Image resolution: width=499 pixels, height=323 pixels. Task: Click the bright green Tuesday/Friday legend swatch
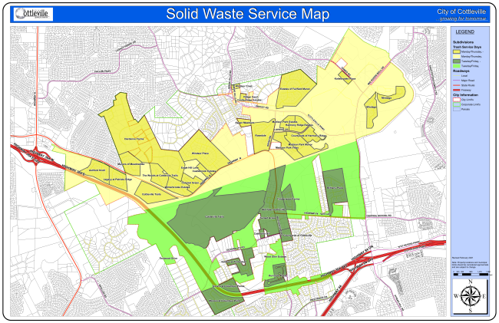(456, 66)
